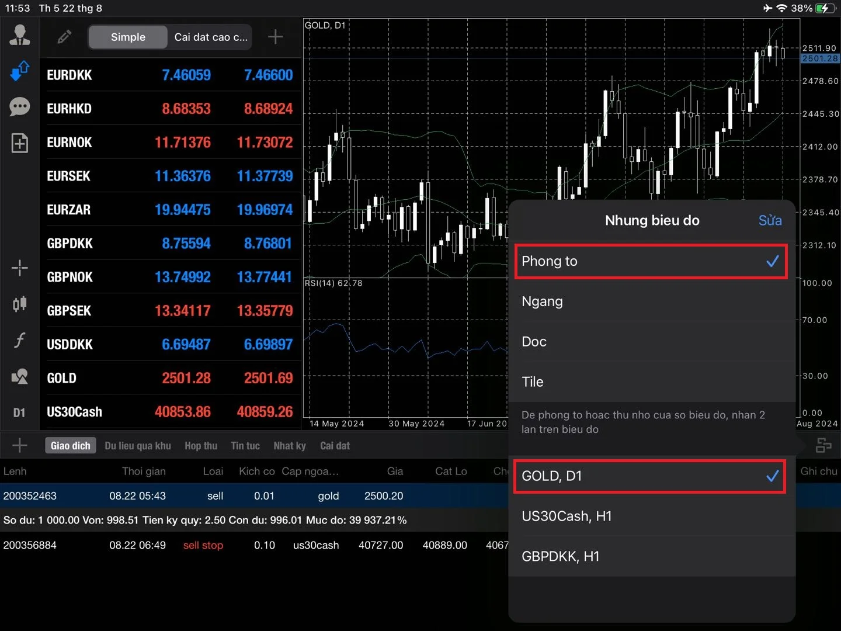Open Tin tuc tab
Image resolution: width=841 pixels, height=631 pixels.
point(245,446)
